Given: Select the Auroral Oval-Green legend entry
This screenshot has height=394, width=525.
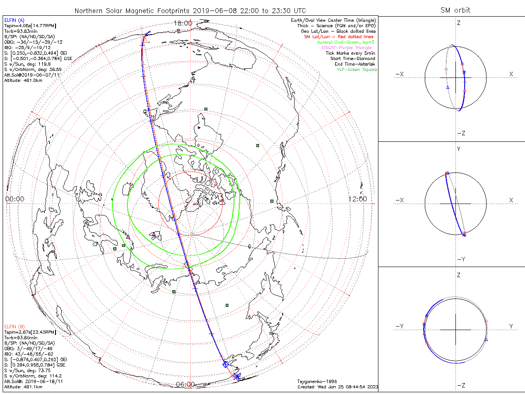Looking at the screenshot, I should pyautogui.click(x=346, y=42).
